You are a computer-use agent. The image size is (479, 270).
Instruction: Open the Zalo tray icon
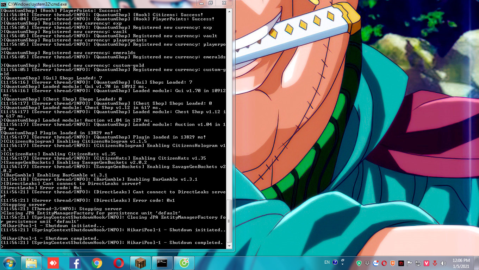pos(376,263)
